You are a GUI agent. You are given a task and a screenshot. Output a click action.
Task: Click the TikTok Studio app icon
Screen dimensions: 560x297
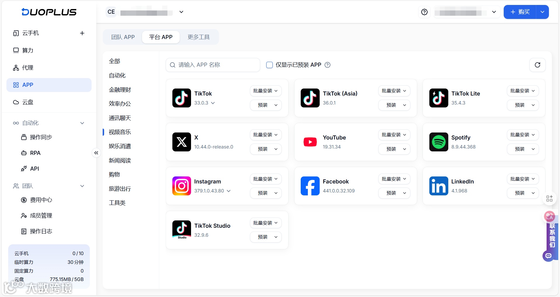[x=182, y=230]
